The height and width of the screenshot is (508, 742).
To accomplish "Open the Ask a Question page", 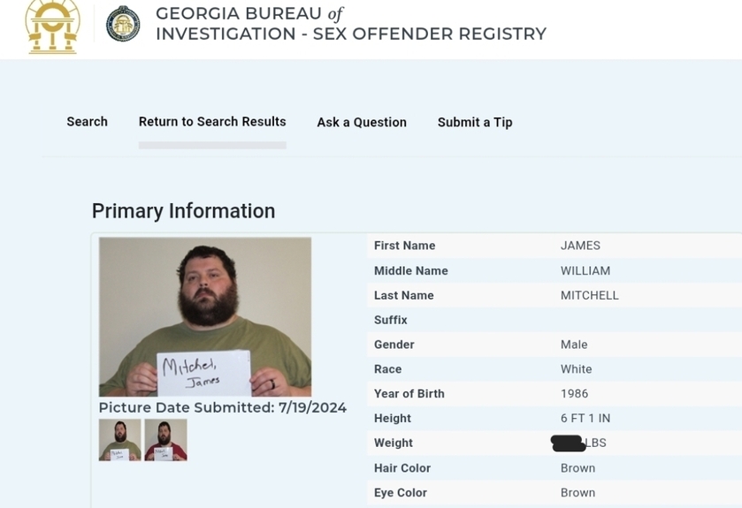I will tap(362, 123).
